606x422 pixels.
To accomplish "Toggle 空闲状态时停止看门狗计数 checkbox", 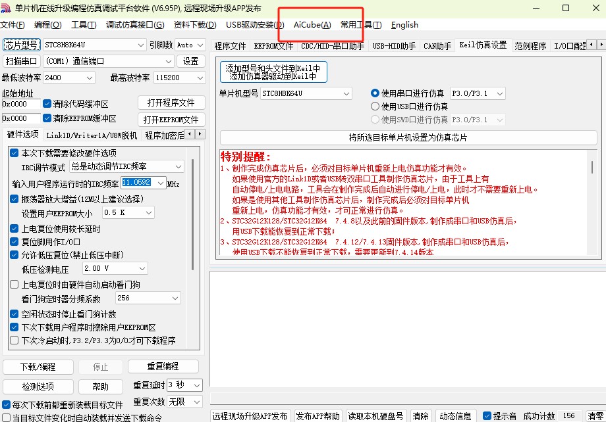I will tap(14, 314).
